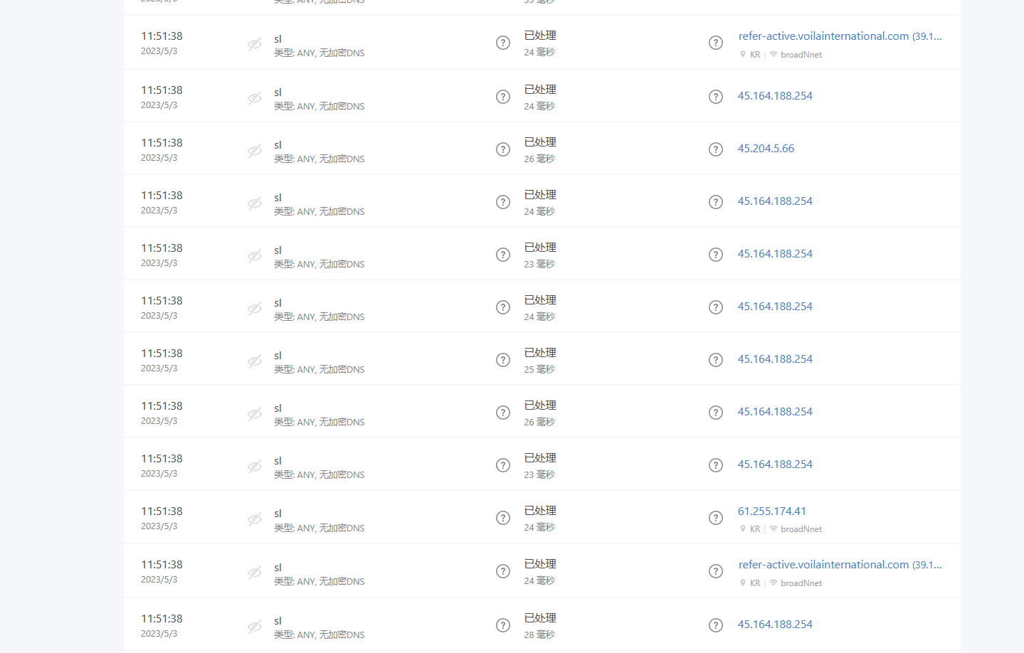Open the 45.164.188.254 link in the 25 毫秒 row
Screen dimensions: 1024x653
[775, 359]
